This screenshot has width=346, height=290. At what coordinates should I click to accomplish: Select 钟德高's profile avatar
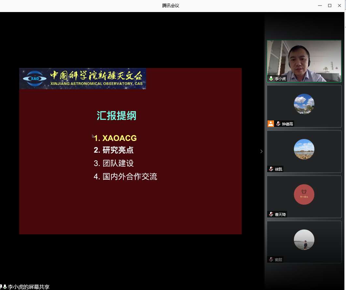pos(304,104)
